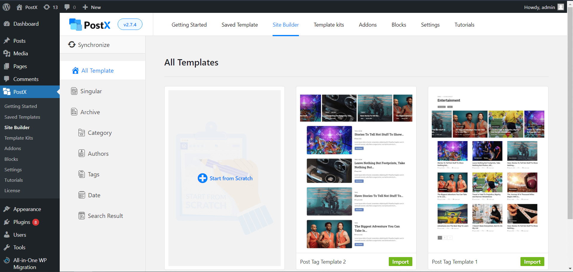Click the Post Tag Template 2 preview thumbnail
Viewport: 573px width, 272px height.
pos(356,172)
